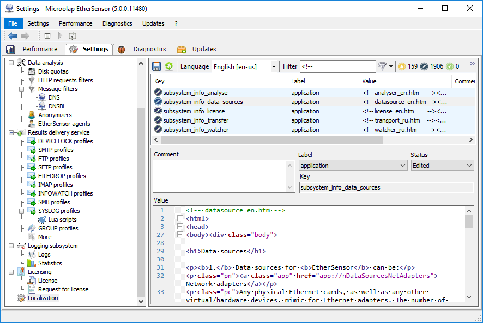Switch to the Performance tab
This screenshot has height=323, width=483.
(x=34, y=49)
